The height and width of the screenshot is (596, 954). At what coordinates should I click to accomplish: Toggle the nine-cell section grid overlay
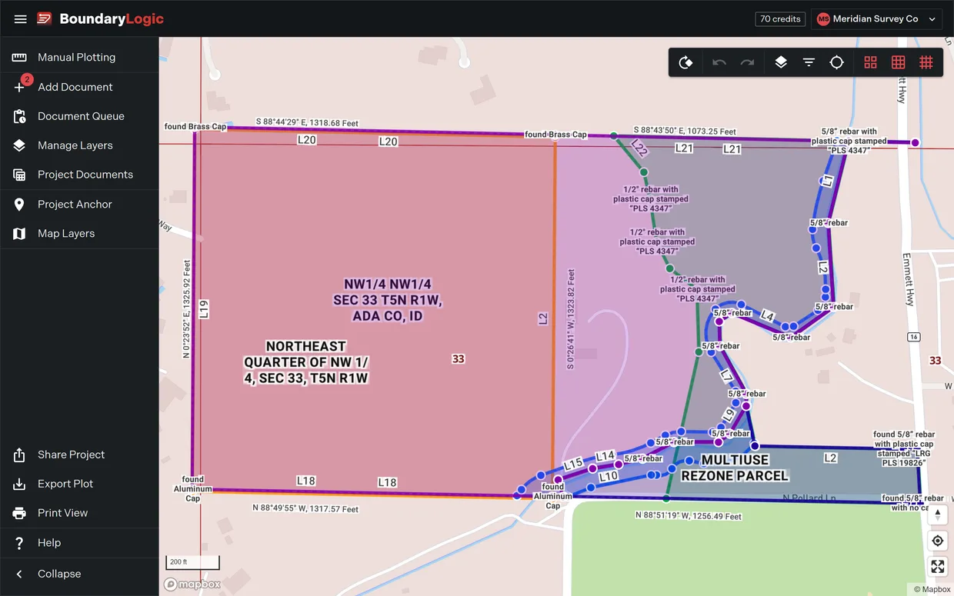pos(898,62)
